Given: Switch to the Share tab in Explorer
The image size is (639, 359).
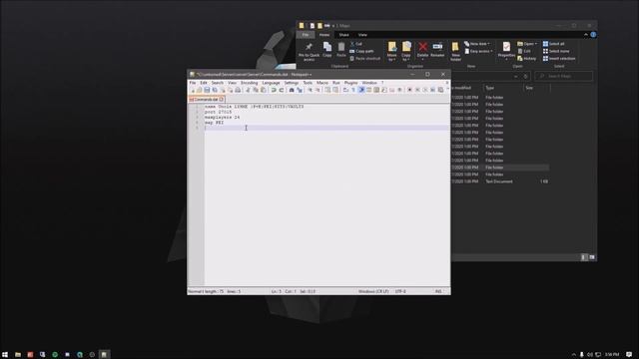Looking at the screenshot, I should pyautogui.click(x=343, y=35).
